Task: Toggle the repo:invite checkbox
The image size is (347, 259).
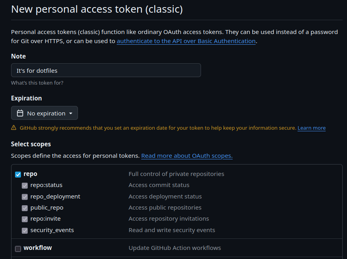Action: tap(25, 219)
